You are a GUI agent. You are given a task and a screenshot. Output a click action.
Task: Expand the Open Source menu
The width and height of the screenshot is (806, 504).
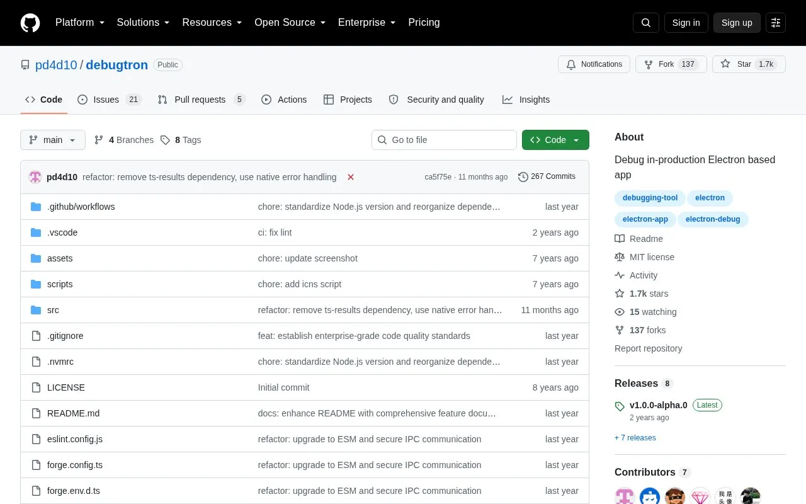(x=290, y=23)
